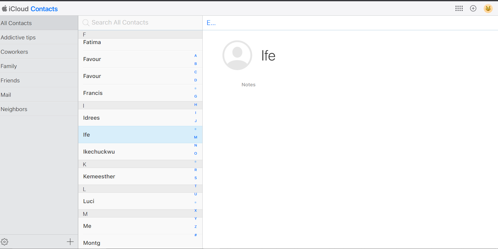Click the Edit button for contact
Image resolution: width=498 pixels, height=249 pixels.
[x=211, y=23]
